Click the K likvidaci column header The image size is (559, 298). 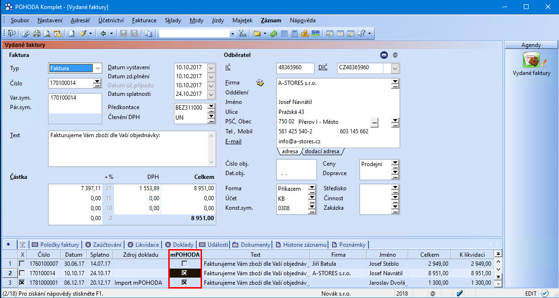(x=472, y=254)
